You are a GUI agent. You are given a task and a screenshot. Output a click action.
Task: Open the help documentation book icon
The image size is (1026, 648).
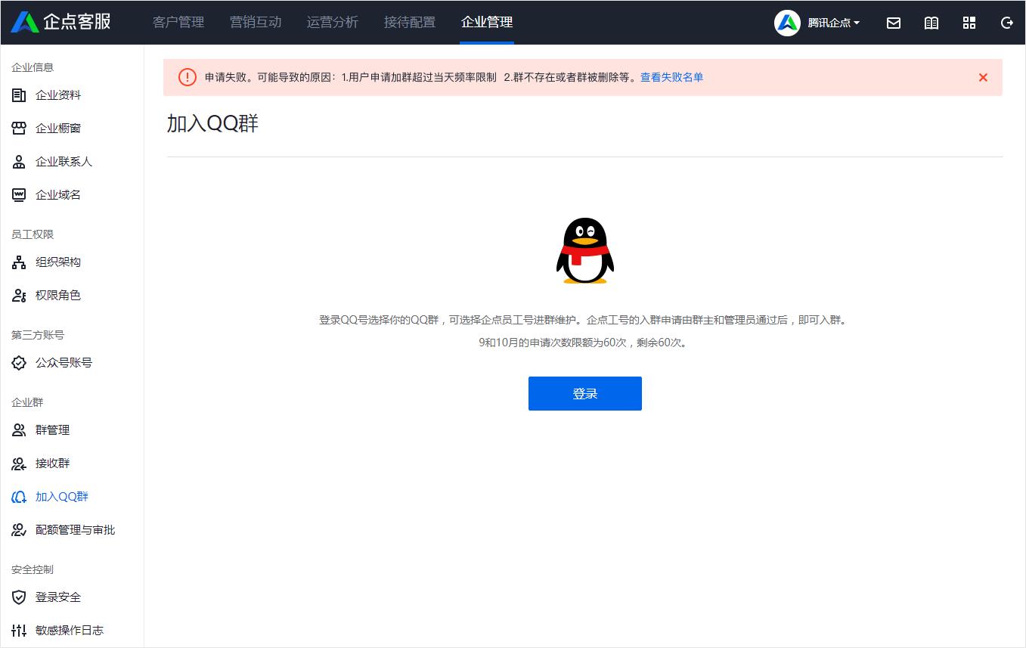click(x=931, y=23)
